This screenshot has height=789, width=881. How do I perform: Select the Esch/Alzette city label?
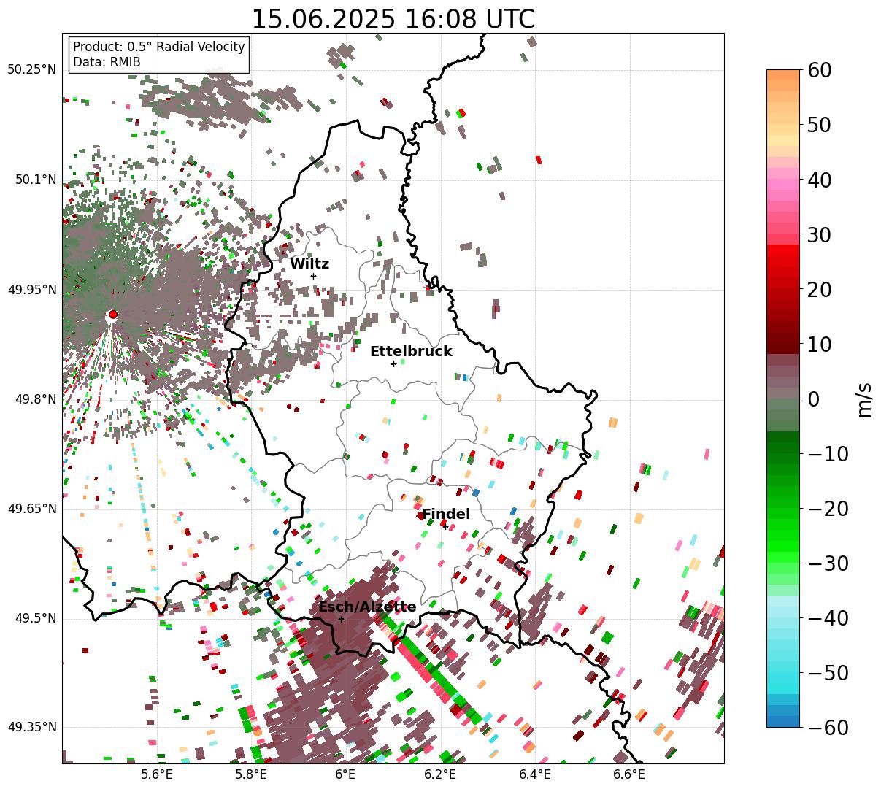pos(367,607)
